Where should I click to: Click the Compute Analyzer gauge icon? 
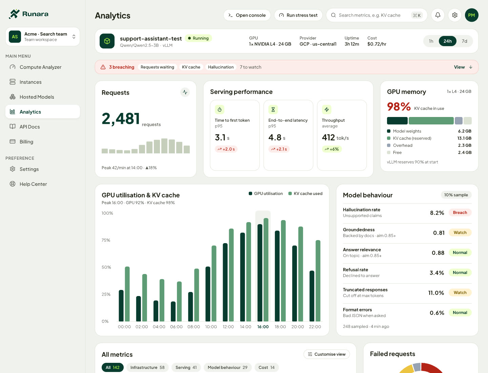(x=13, y=67)
